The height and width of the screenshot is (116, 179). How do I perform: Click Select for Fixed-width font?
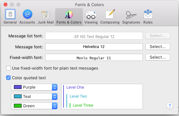[158, 57]
